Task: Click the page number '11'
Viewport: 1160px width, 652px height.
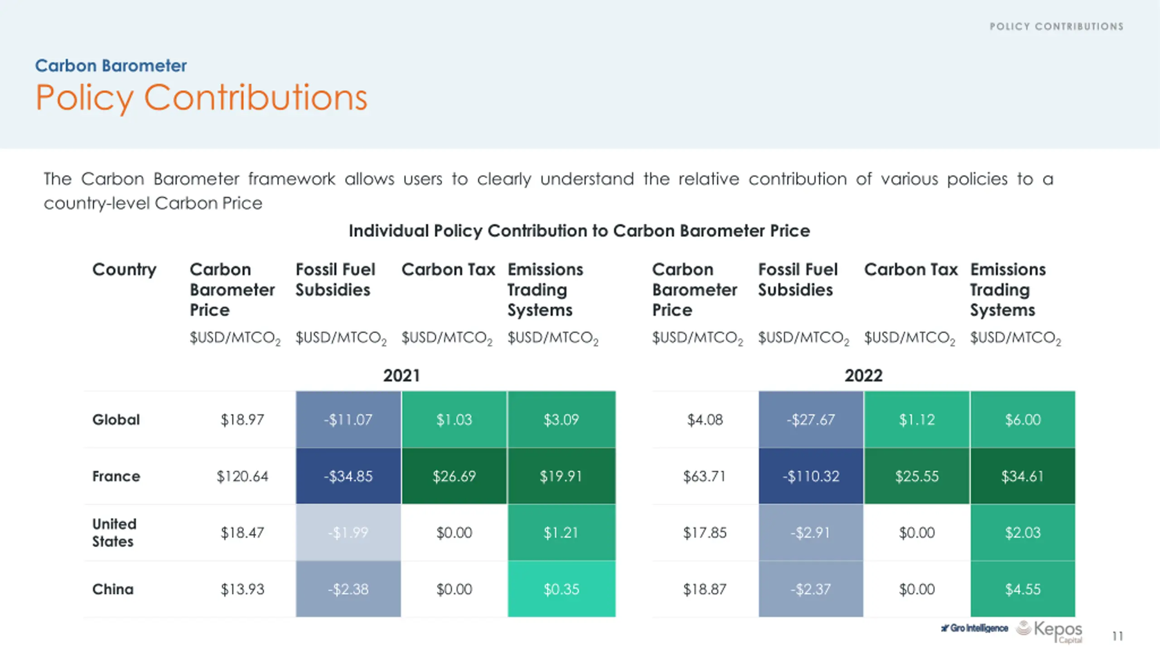Action: coord(1117,636)
